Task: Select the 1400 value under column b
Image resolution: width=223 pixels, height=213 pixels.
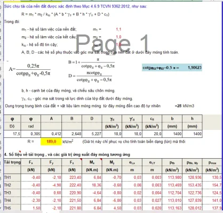Action: point(172,134)
